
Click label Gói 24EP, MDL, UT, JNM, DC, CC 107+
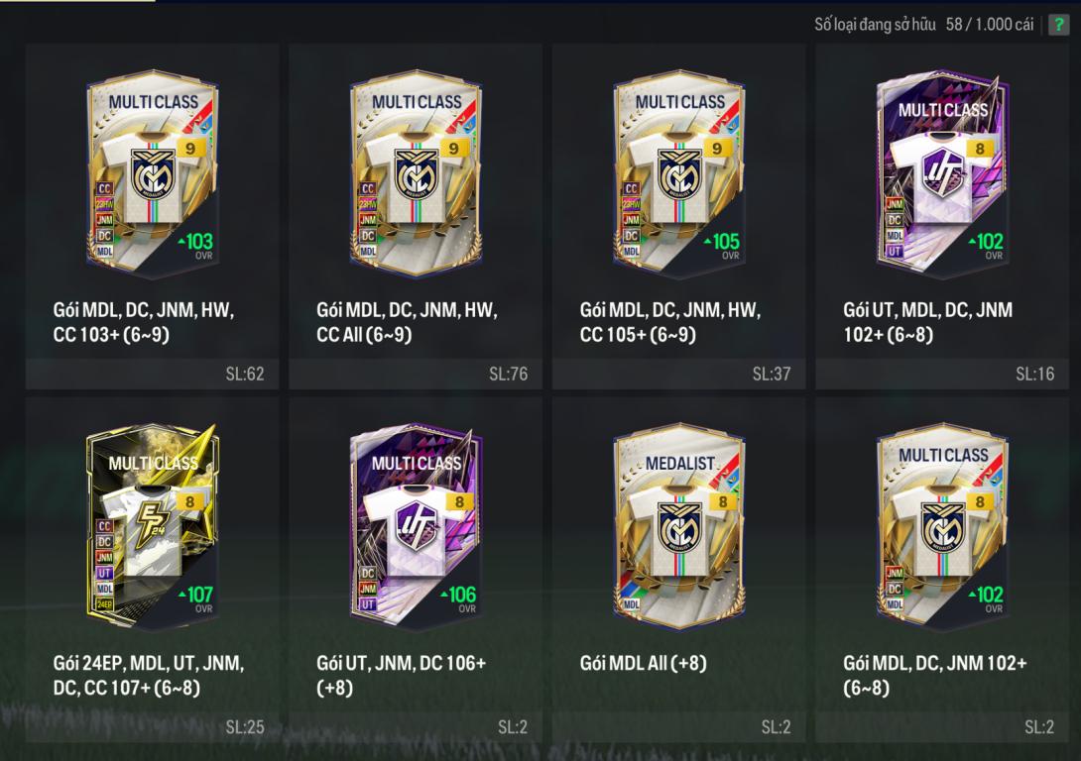(x=148, y=676)
